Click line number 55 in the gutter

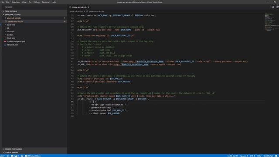coord(72,102)
